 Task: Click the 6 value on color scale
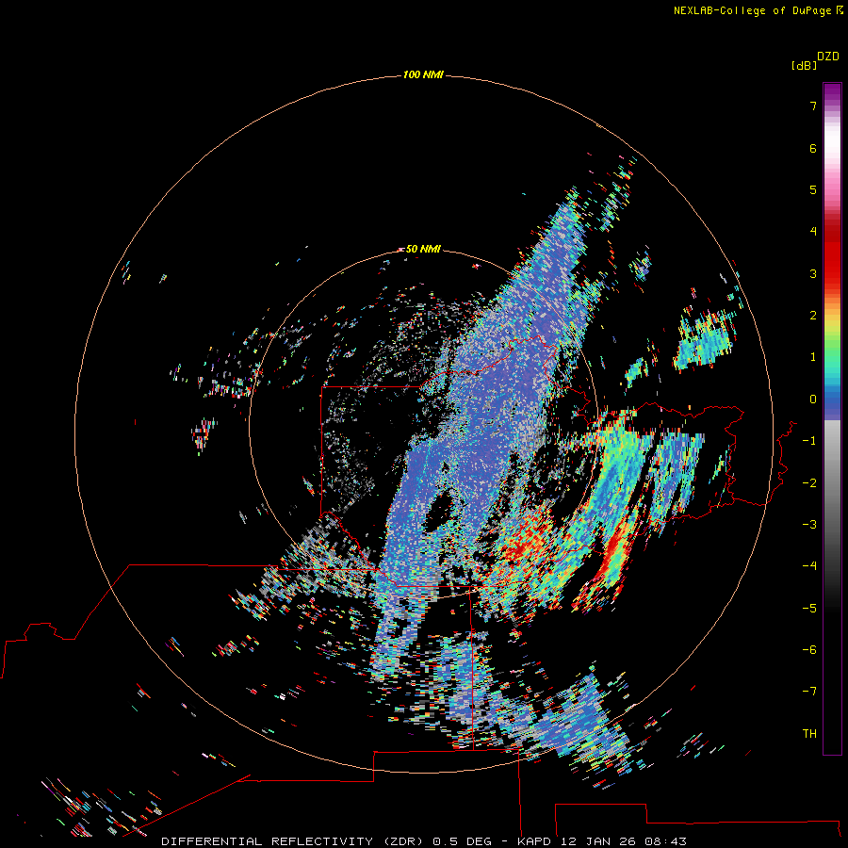[813, 148]
